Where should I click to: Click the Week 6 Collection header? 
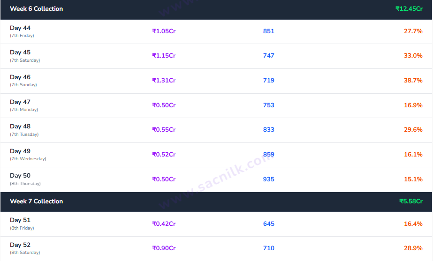click(x=37, y=8)
